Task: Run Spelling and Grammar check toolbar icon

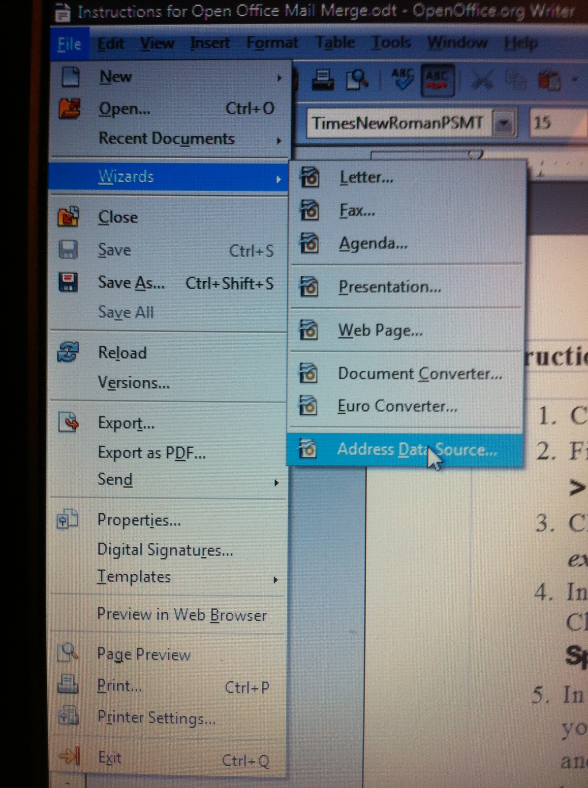Action: pyautogui.click(x=402, y=79)
